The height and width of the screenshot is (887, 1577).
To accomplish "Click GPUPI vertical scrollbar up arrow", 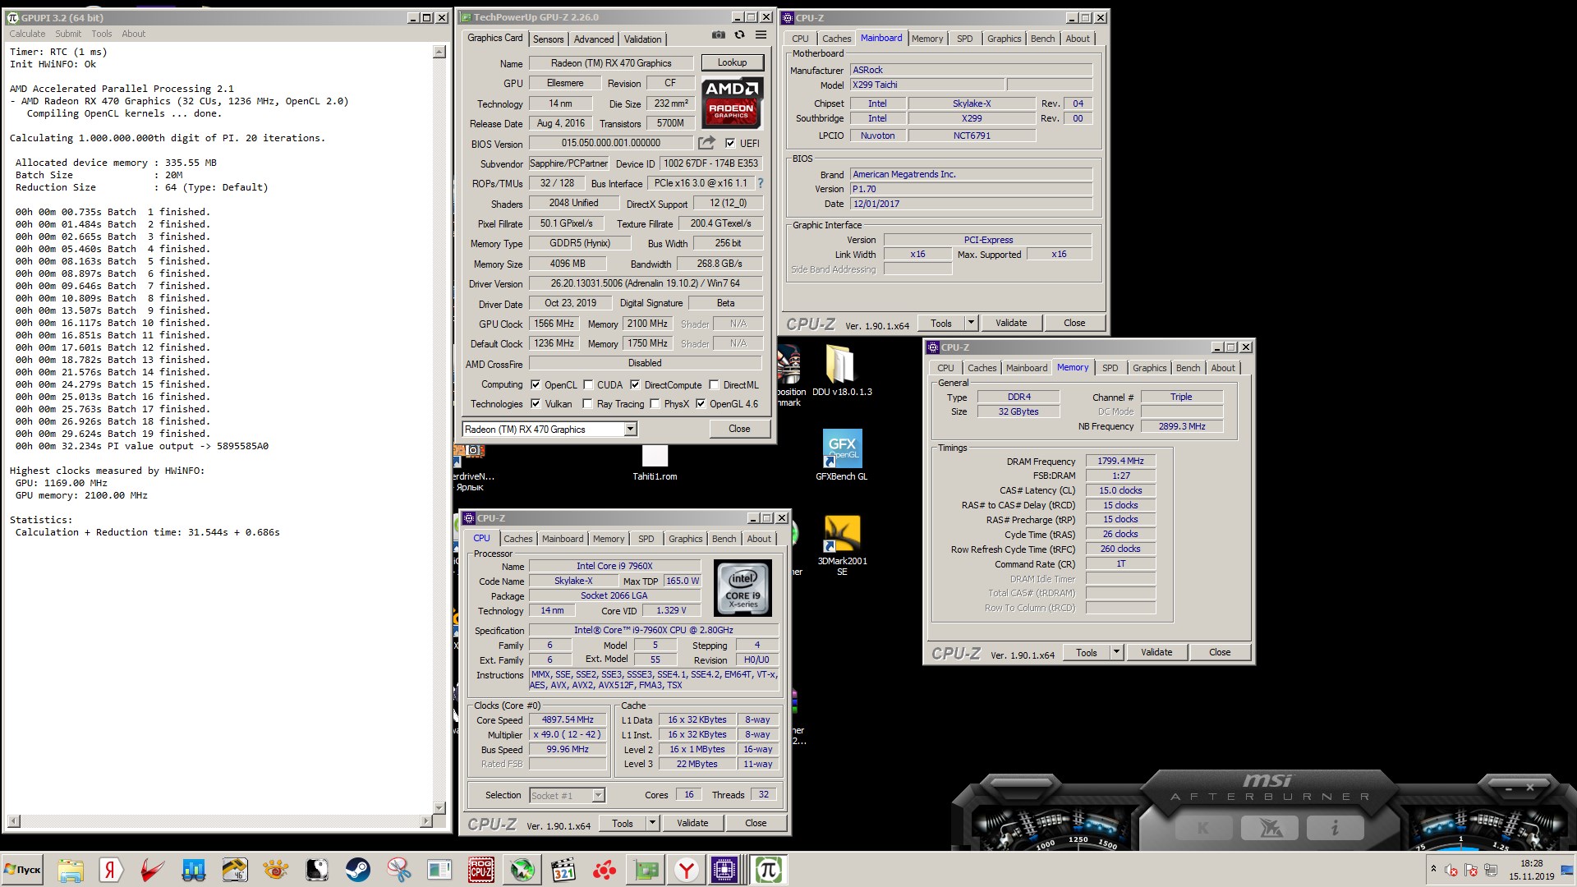I will coord(439,52).
